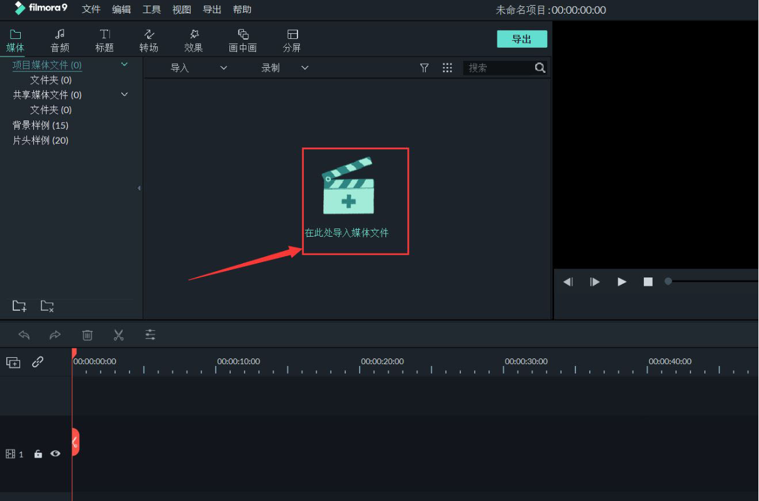Select the 音频 (Audio) panel icon
759x501 pixels.
60,39
